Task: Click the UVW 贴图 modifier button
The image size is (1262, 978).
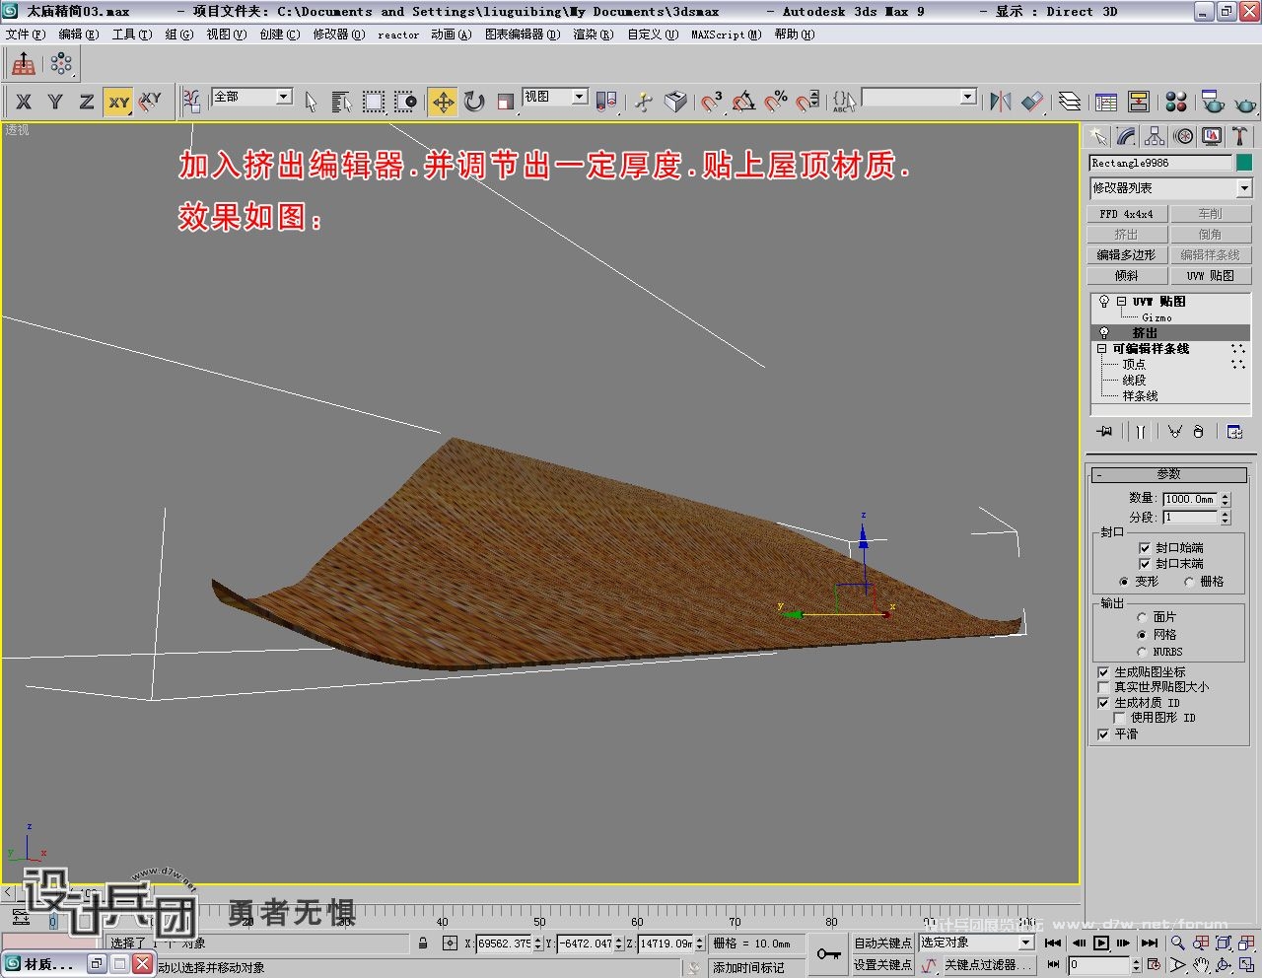Action: coord(1210,276)
